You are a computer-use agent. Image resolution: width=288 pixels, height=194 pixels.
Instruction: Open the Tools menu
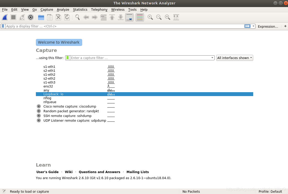pos(132,9)
